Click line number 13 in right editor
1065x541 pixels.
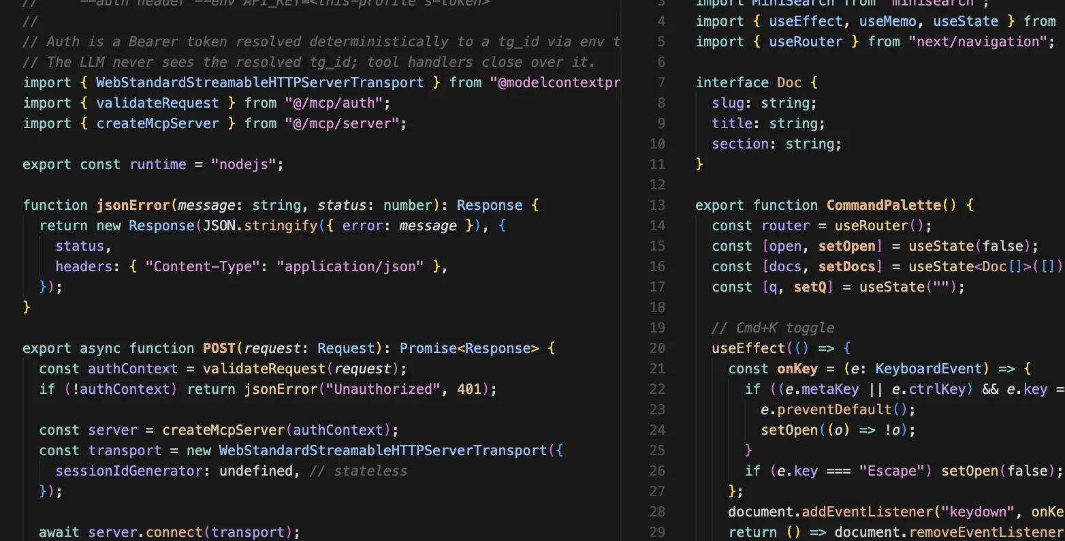[656, 205]
